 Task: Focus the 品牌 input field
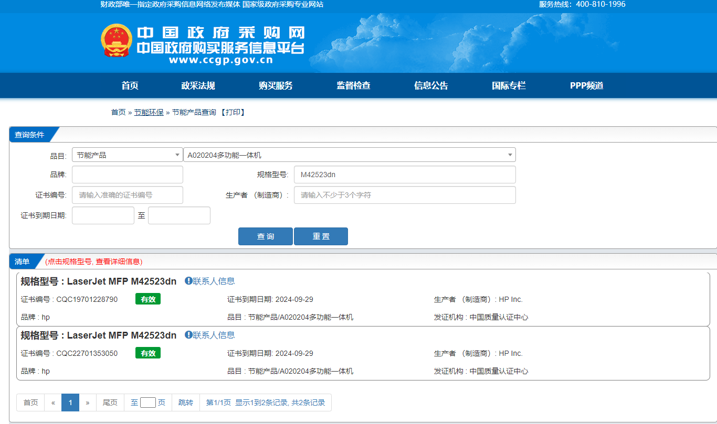click(x=128, y=175)
